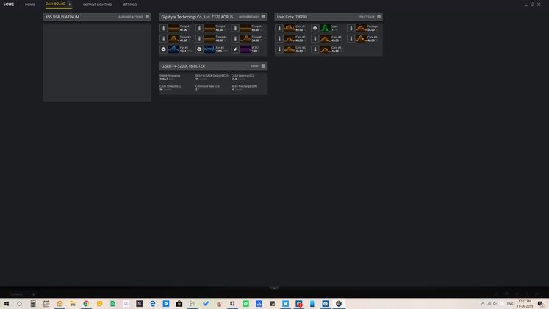Open the HOME tab
This screenshot has width=549, height=309.
pos(29,4)
